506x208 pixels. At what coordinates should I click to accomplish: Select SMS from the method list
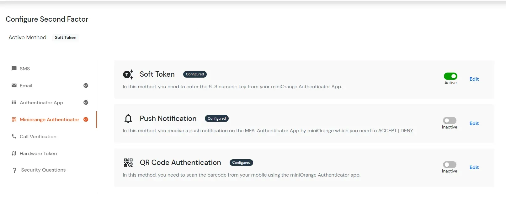25,68
